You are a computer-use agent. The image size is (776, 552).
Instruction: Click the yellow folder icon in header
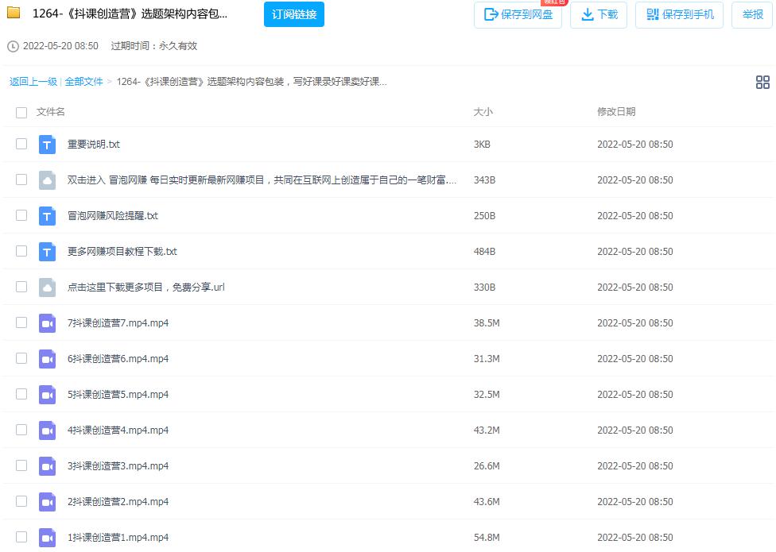coord(14,14)
